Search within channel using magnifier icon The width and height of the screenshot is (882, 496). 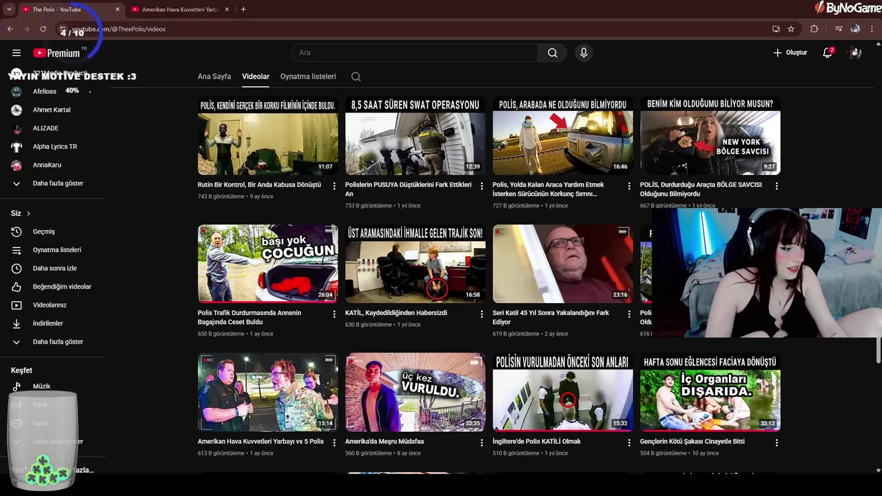356,76
